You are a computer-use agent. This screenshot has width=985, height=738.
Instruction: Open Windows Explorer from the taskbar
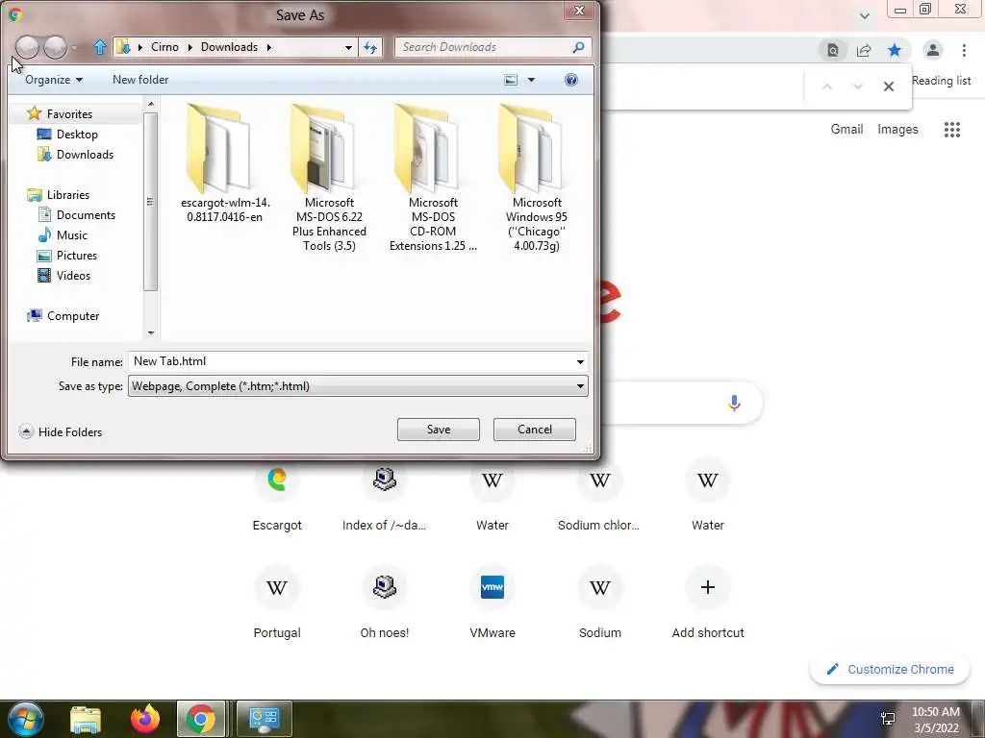(86, 719)
